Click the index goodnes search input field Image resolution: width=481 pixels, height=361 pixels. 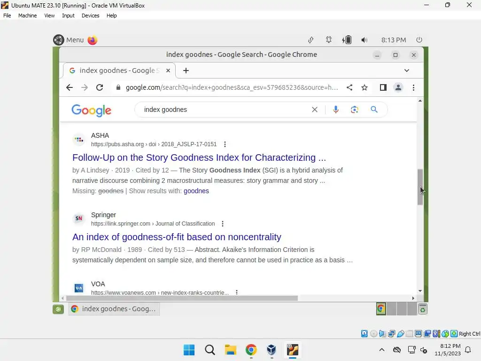[x=226, y=110]
